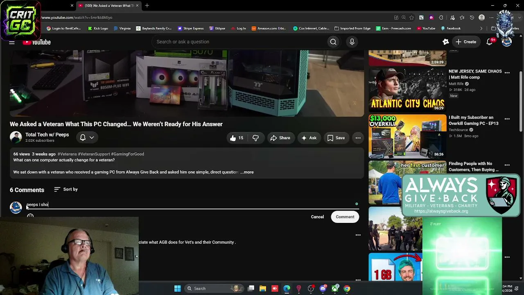This screenshot has height=295, width=524.
Task: Open the Atlantic City Chaos video thumbnail
Action: tap(407, 90)
